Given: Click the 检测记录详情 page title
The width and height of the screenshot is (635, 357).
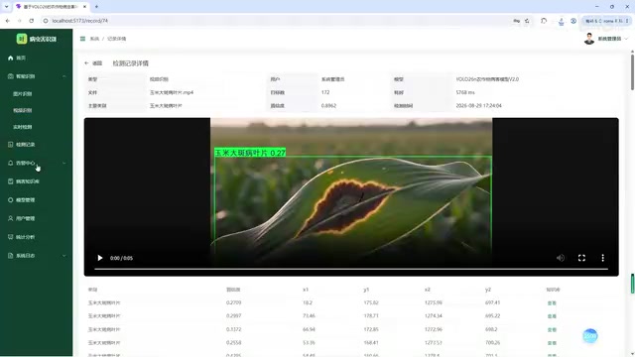Looking at the screenshot, I should pyautogui.click(x=130, y=63).
